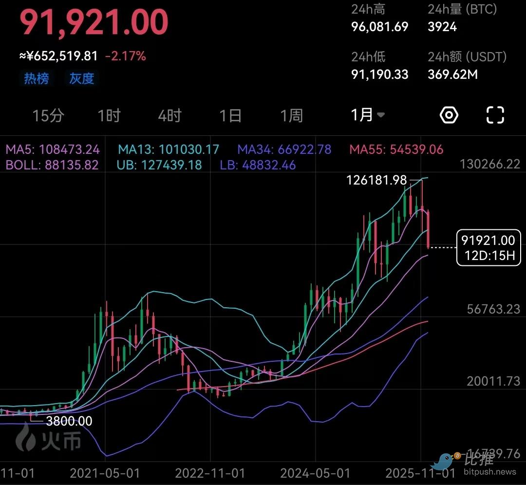The width and height of the screenshot is (526, 485).
Task: Switch to 15分 timeframe
Action: point(48,116)
